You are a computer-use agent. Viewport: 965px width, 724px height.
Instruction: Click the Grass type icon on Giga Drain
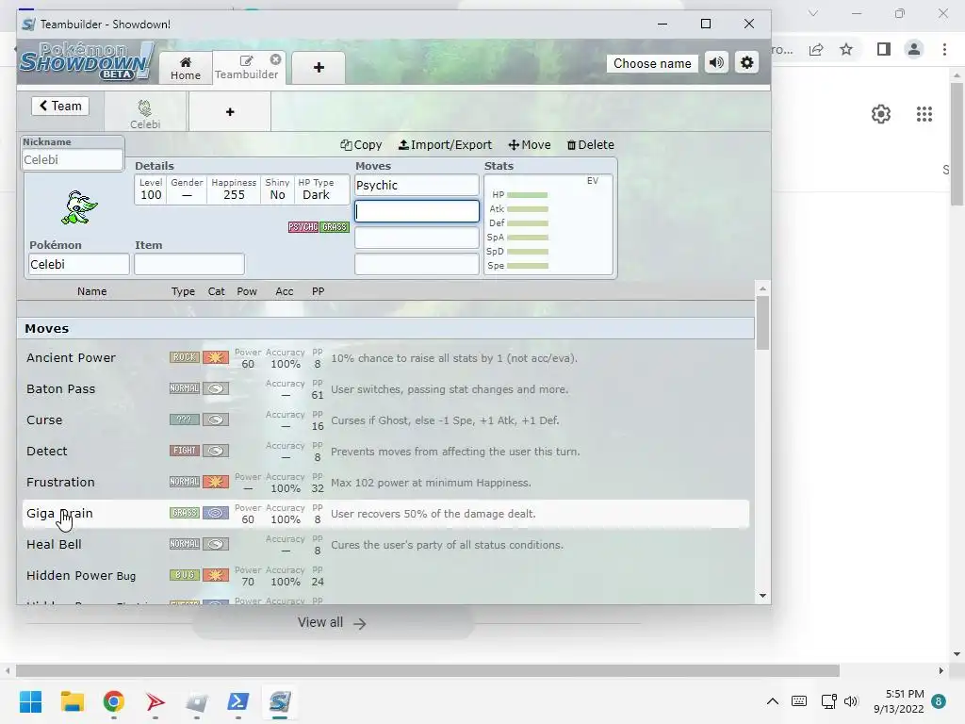[x=185, y=513]
